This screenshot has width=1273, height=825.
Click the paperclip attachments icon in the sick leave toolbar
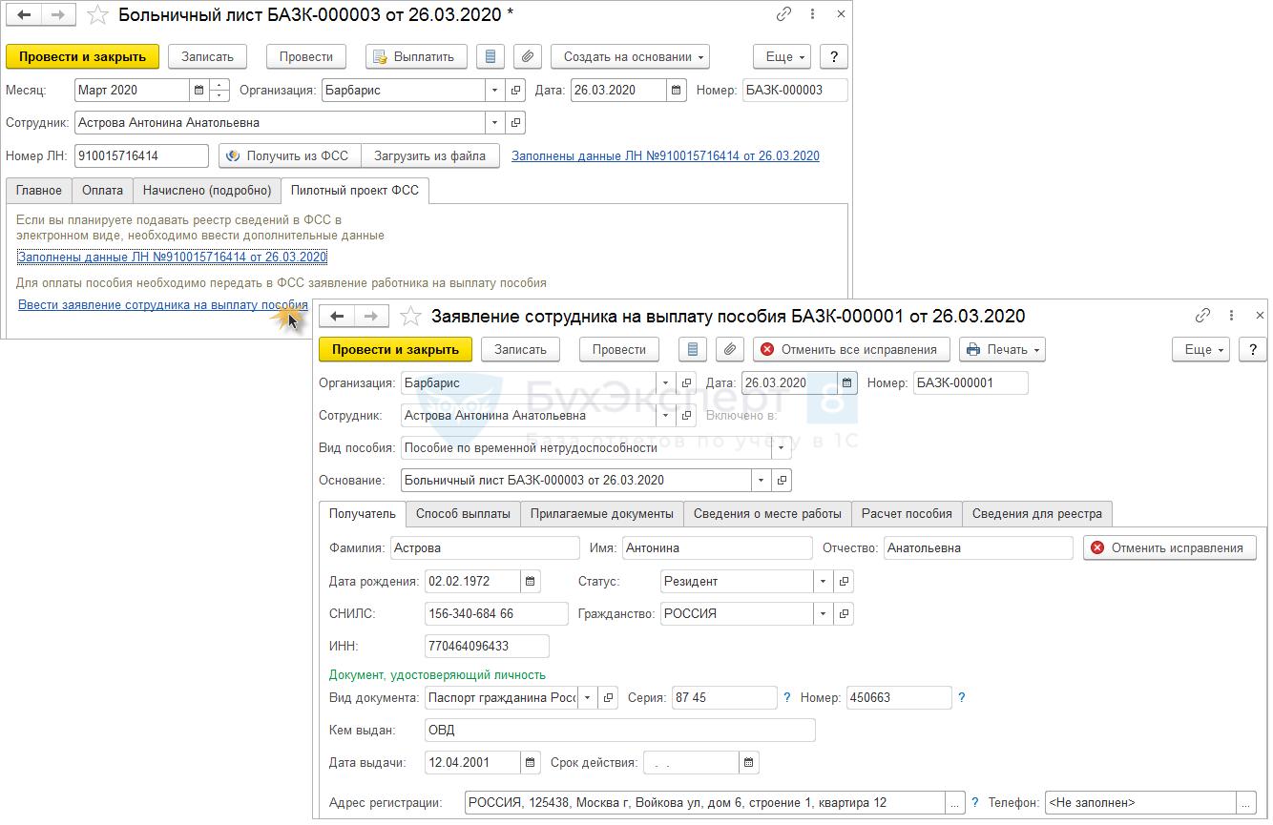(528, 56)
